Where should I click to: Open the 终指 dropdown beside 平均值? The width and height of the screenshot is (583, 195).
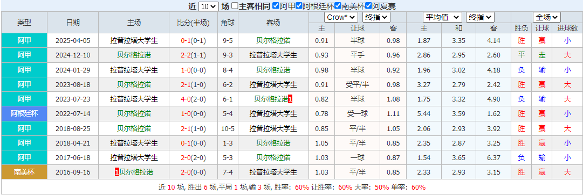click(480, 17)
